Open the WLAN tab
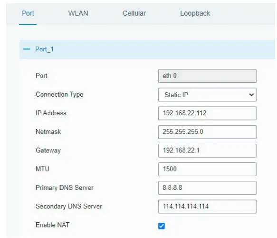The image size is (277, 238). 78,13
